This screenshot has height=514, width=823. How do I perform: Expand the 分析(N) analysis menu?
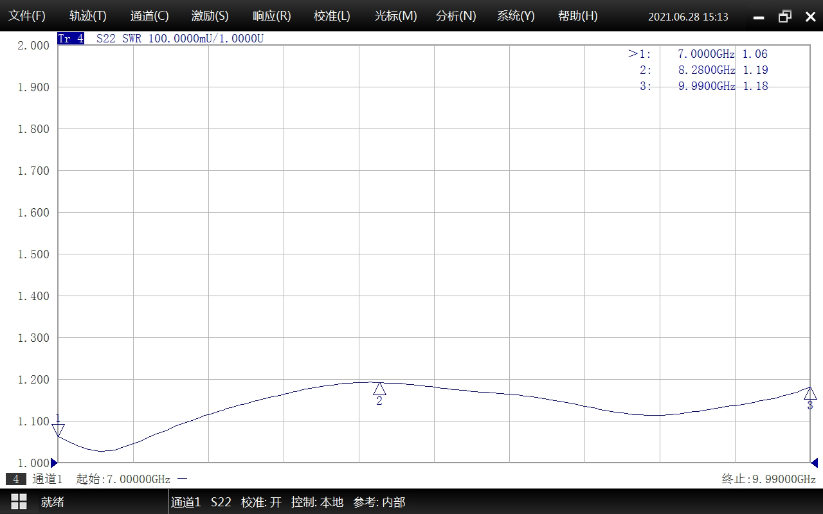(456, 16)
